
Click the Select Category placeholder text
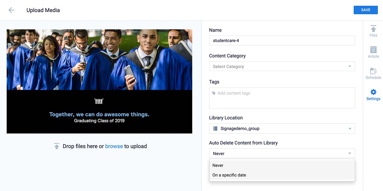pos(228,66)
